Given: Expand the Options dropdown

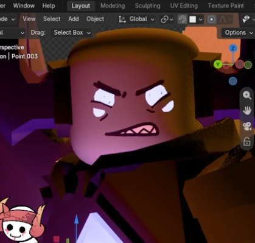Looking at the screenshot, I should coord(238,33).
